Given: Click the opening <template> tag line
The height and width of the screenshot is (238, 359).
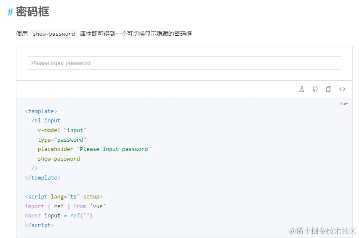Looking at the screenshot, I should point(41,111).
